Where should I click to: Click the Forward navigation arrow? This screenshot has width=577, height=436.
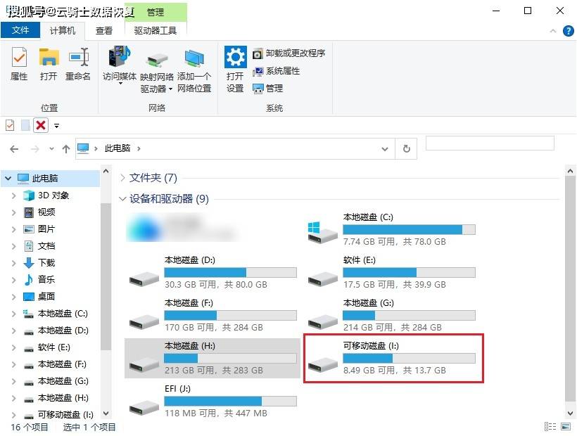click(x=35, y=149)
